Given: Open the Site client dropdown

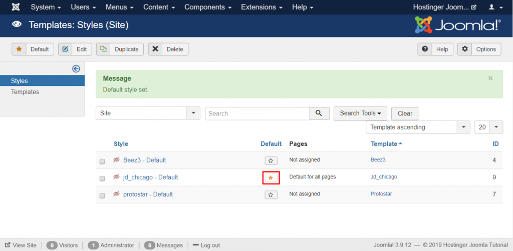Looking at the screenshot, I should pos(148,113).
